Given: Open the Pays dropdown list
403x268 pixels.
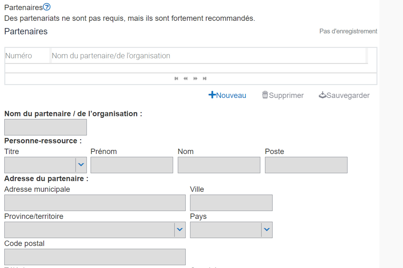Looking at the screenshot, I should pos(266,230).
